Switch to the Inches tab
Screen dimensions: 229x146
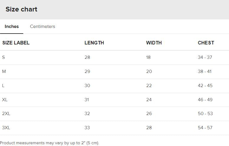pos(12,26)
